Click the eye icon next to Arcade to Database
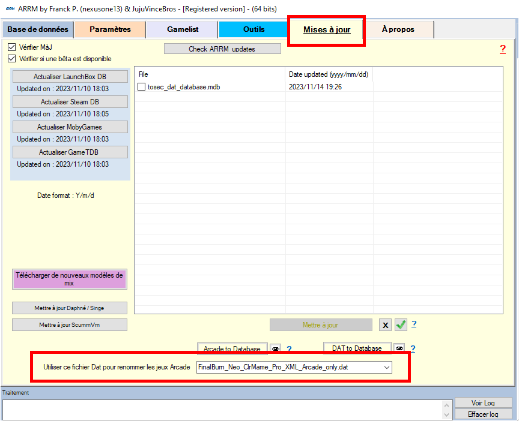The width and height of the screenshot is (519, 421). pos(276,349)
